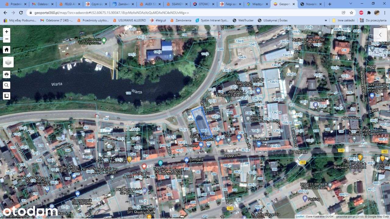This screenshot has height=219, width=390.
Task: Click the HONEST BROKER location pin
Action: coord(330,185)
